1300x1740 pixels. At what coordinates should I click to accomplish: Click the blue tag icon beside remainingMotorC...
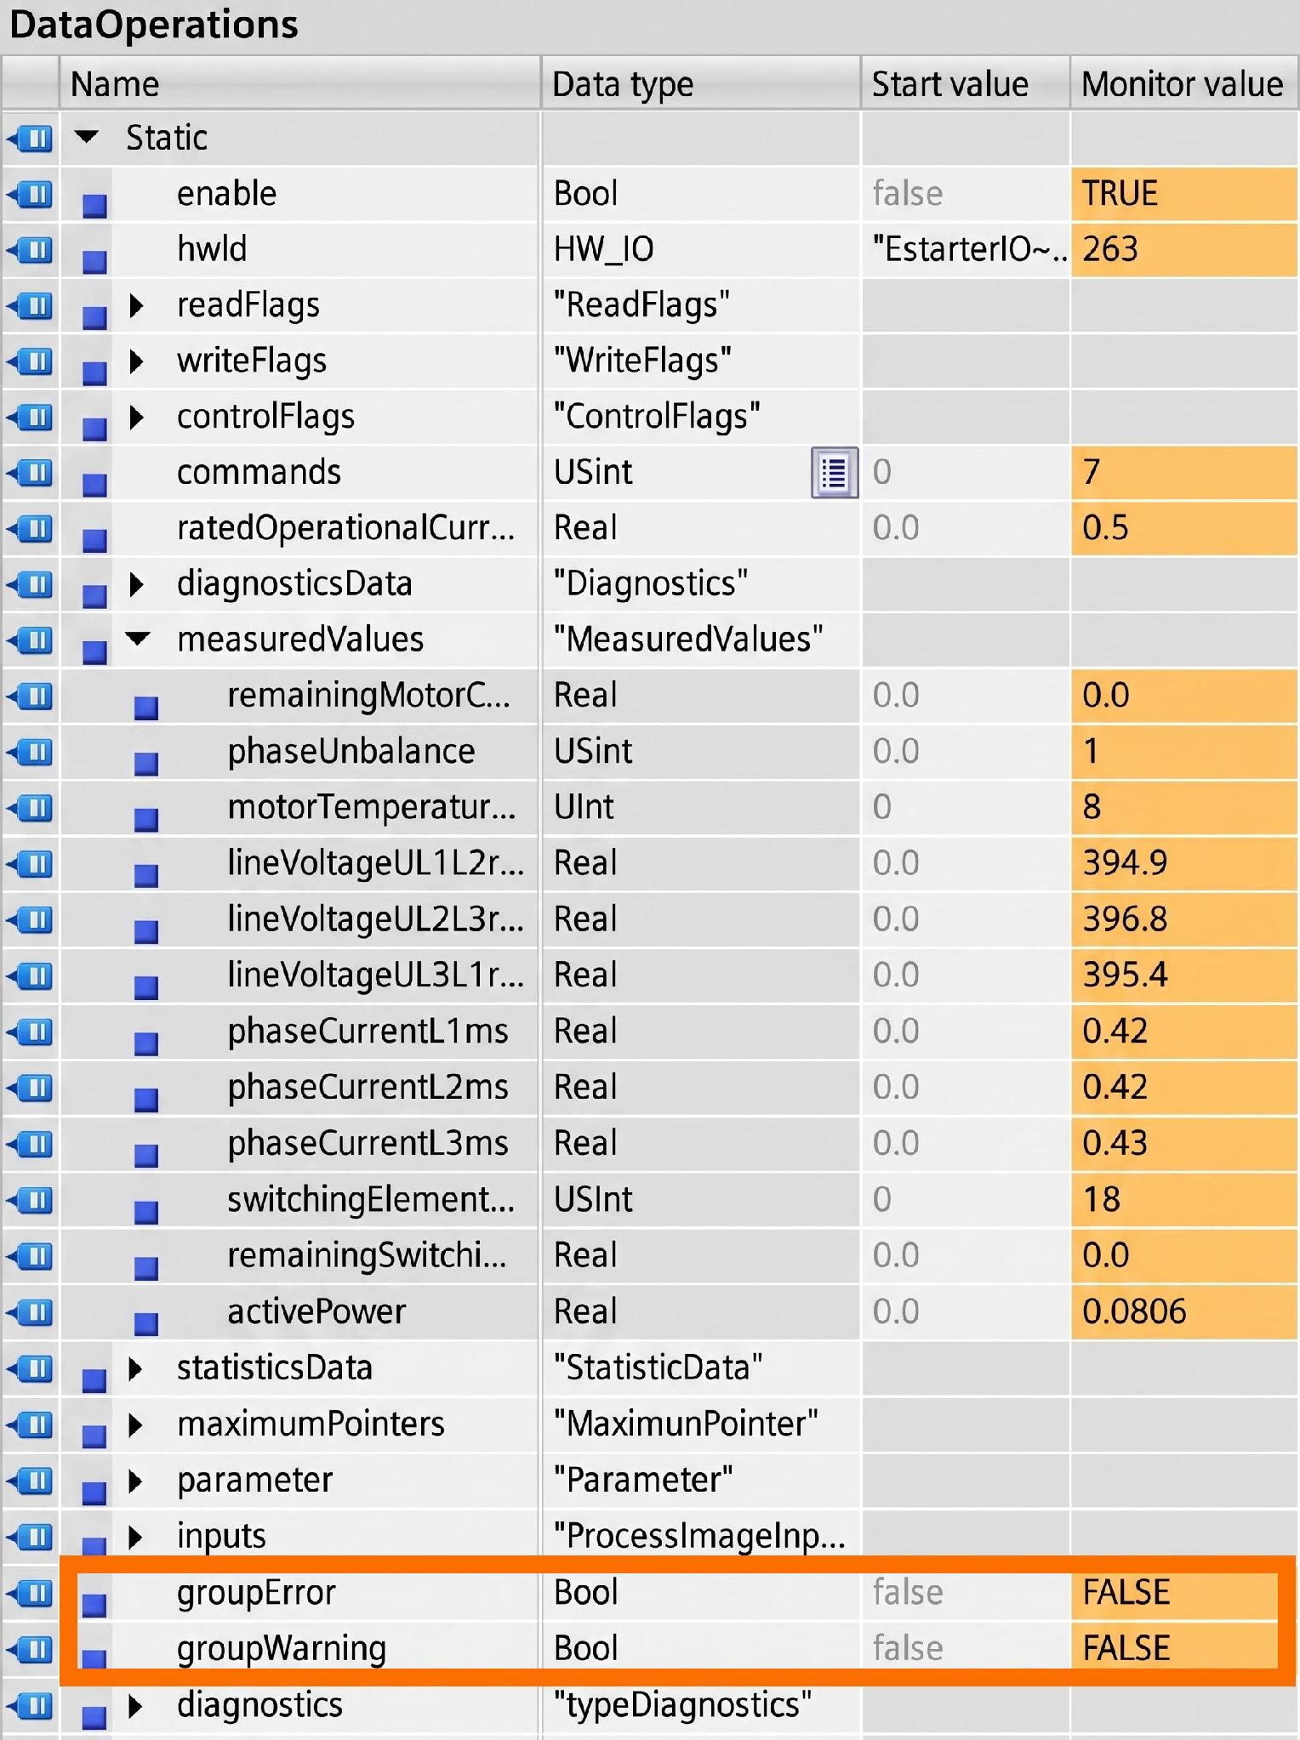coord(146,708)
